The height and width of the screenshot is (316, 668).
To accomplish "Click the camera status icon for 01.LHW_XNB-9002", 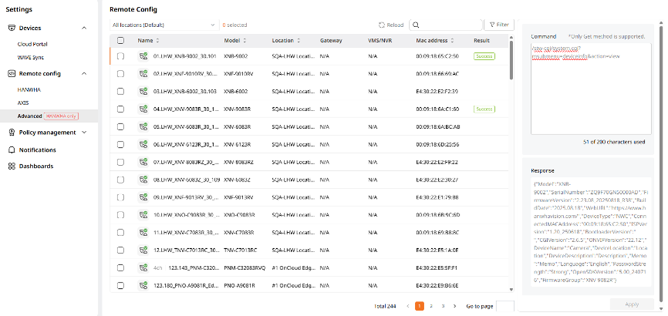I will click(143, 56).
